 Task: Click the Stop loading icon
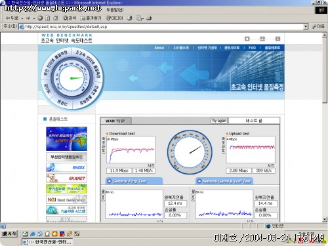40,18
